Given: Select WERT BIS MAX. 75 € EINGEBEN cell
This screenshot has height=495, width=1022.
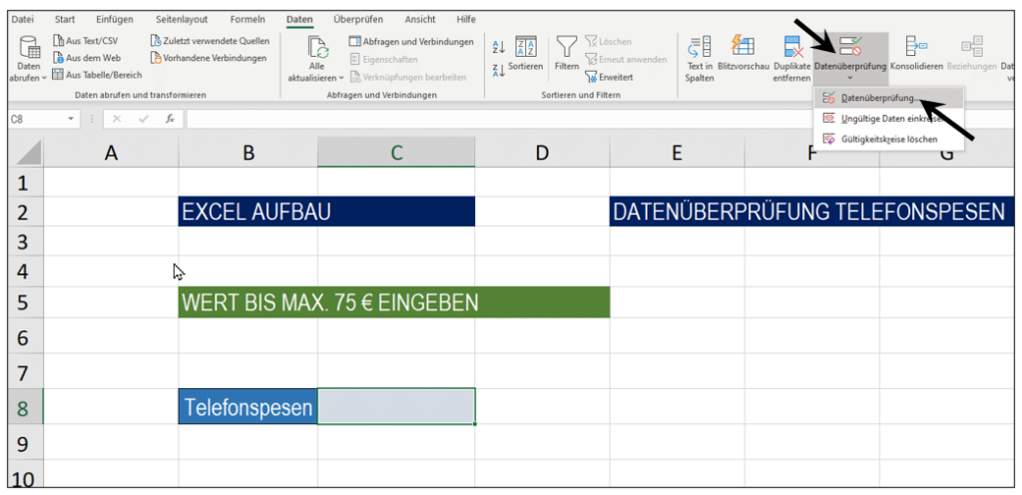Looking at the screenshot, I should (x=393, y=302).
